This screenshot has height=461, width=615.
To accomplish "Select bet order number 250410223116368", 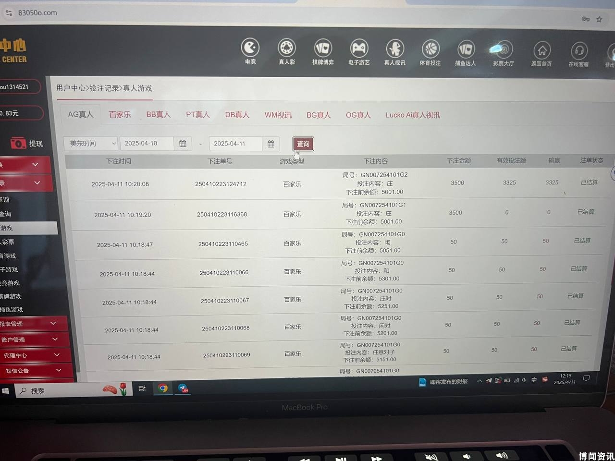I will tap(222, 214).
